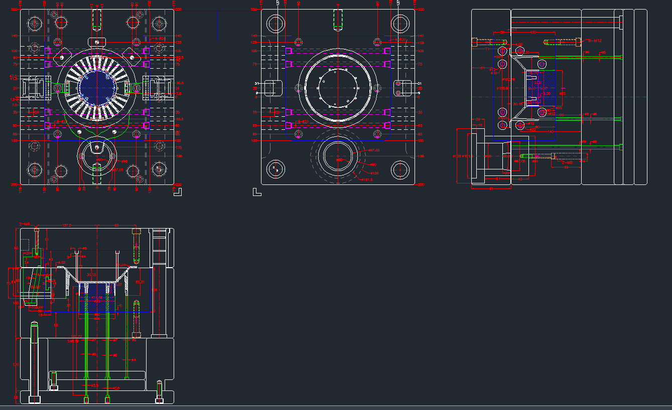Select the blue hatched core circle in first plan view
The image size is (672, 410).
(x=97, y=88)
